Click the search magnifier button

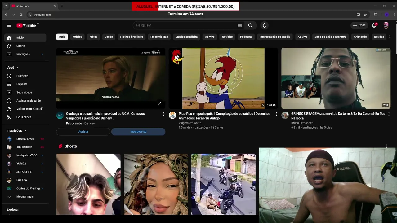[x=250, y=25]
